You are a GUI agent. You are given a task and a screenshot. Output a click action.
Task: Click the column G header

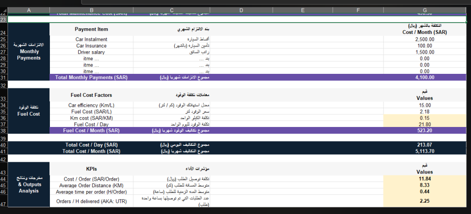424,10
